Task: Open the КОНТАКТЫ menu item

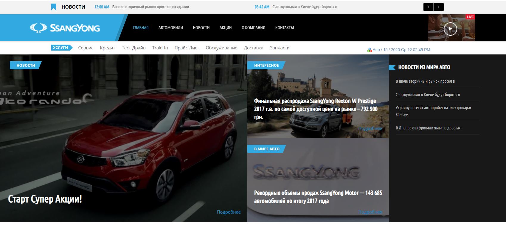Action: click(x=285, y=28)
